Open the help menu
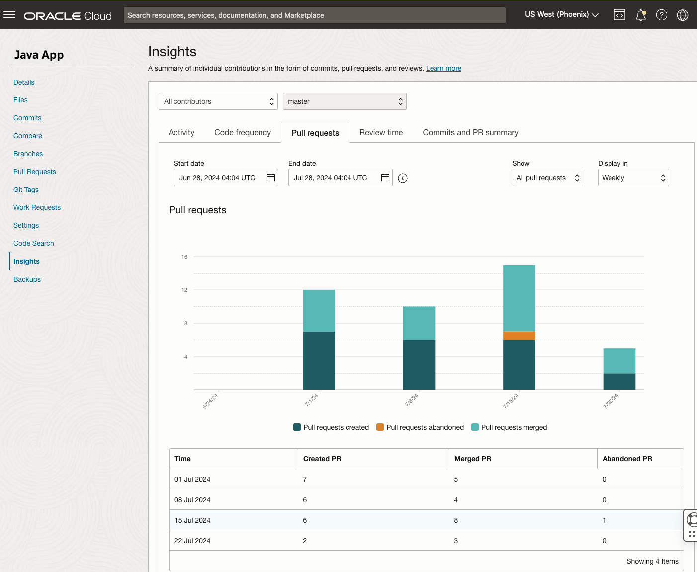Viewport: 697px width, 572px height. coord(662,14)
